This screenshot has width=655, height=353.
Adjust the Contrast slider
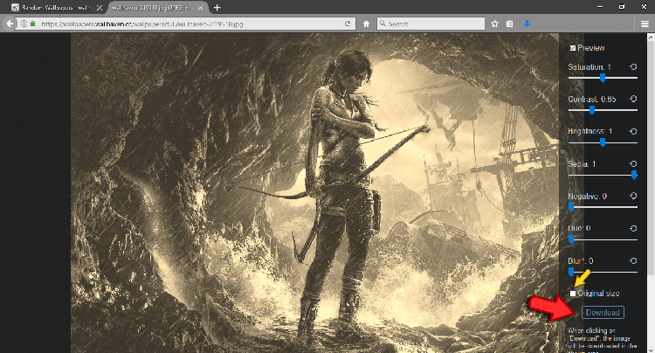click(x=603, y=110)
